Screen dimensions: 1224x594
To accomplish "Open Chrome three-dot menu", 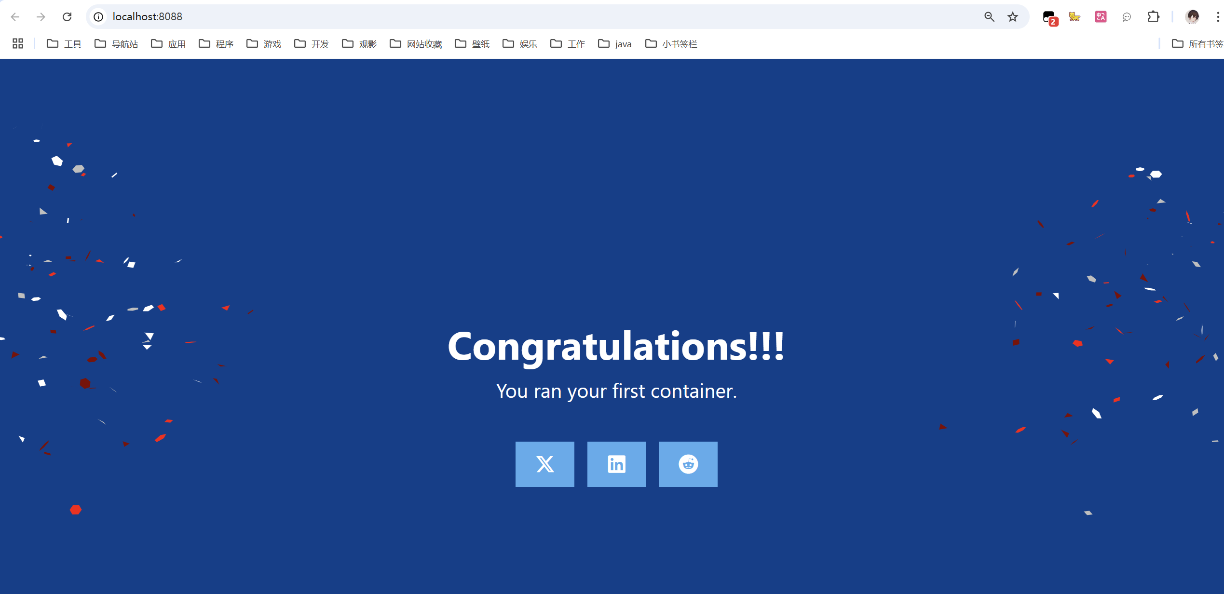I will [x=1218, y=17].
